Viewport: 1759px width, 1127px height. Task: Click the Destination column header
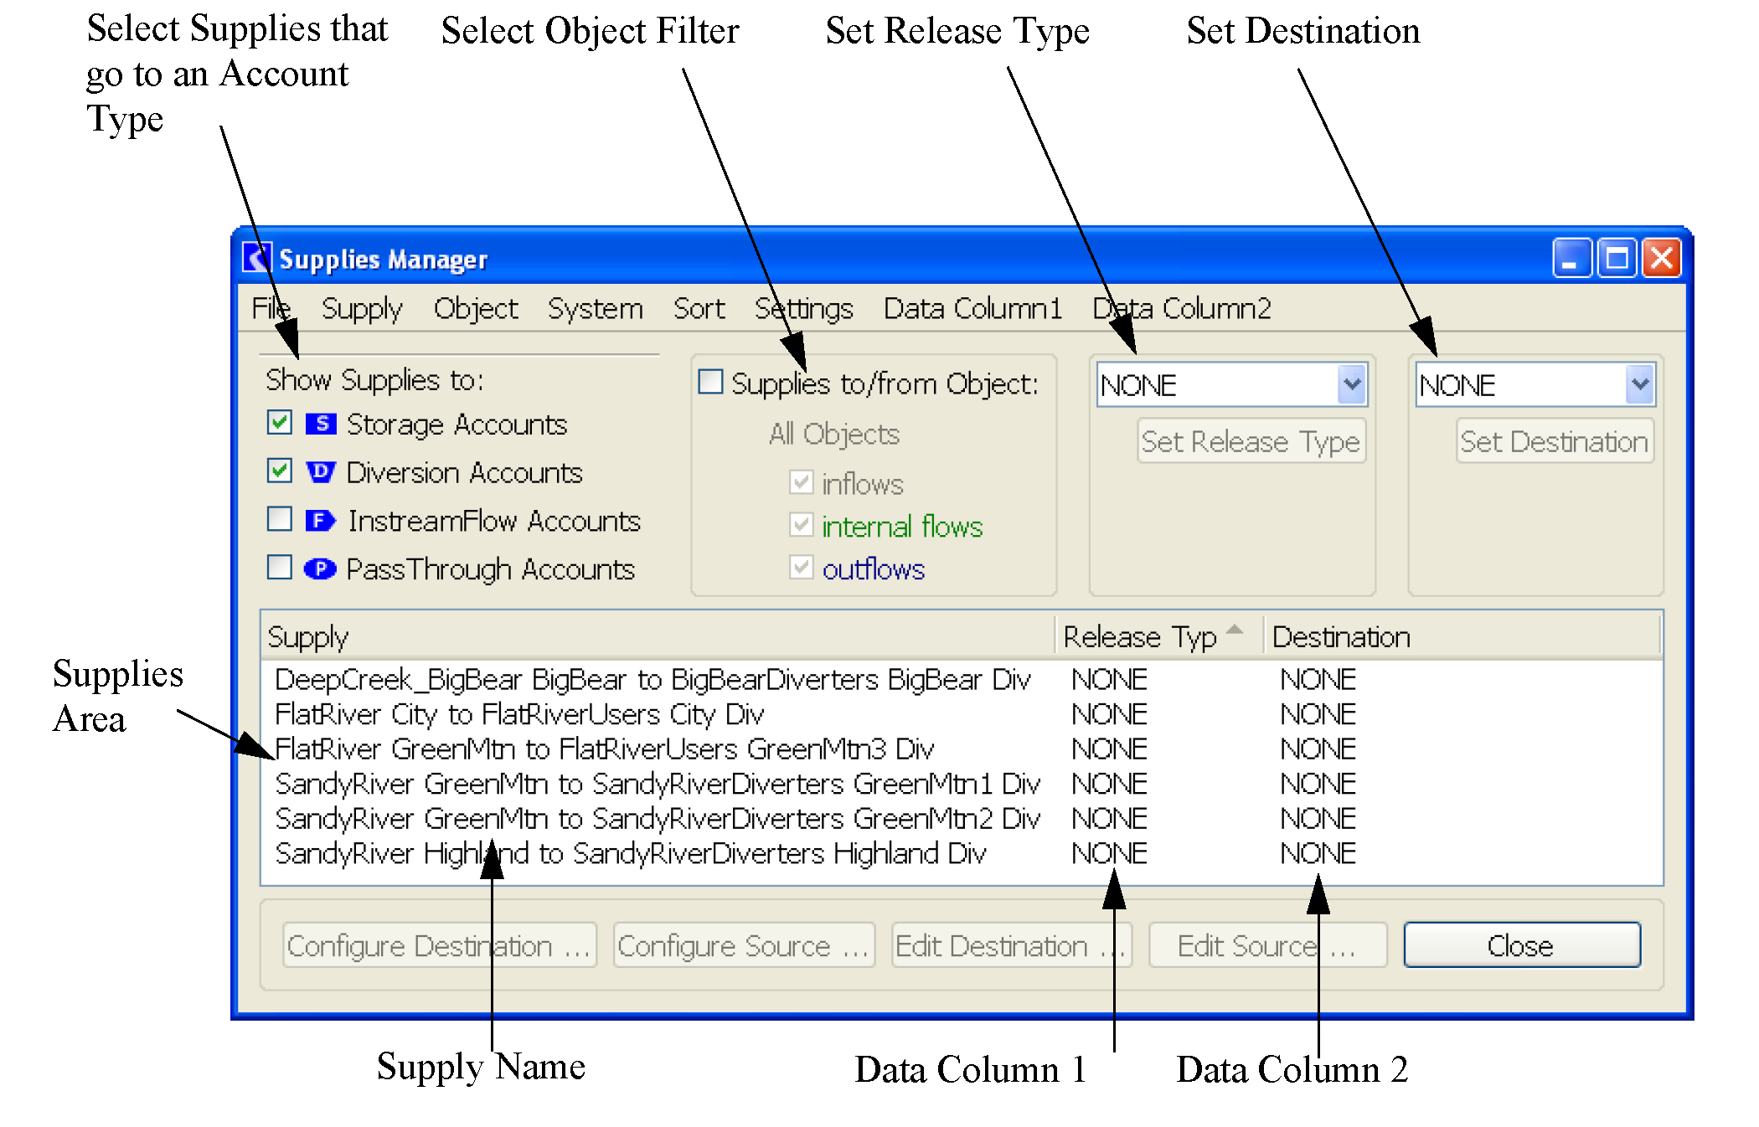(1340, 637)
